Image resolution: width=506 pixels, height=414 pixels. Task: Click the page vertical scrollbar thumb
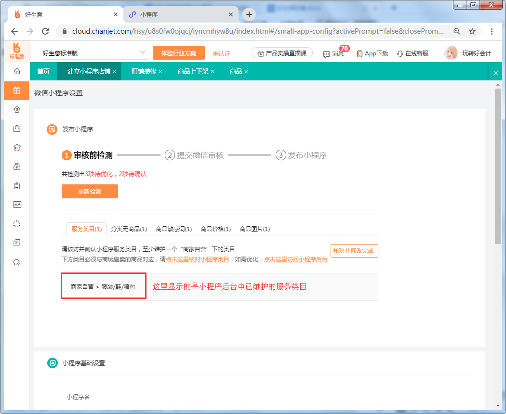(x=498, y=167)
